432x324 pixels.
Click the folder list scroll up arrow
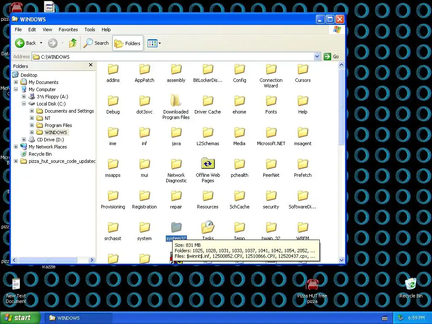point(341,65)
